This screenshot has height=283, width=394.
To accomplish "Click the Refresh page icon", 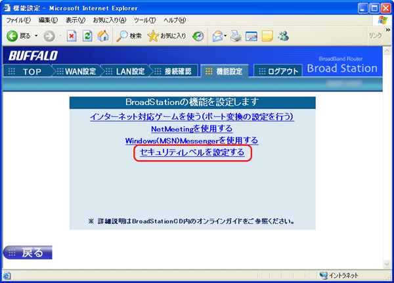I will [x=88, y=35].
